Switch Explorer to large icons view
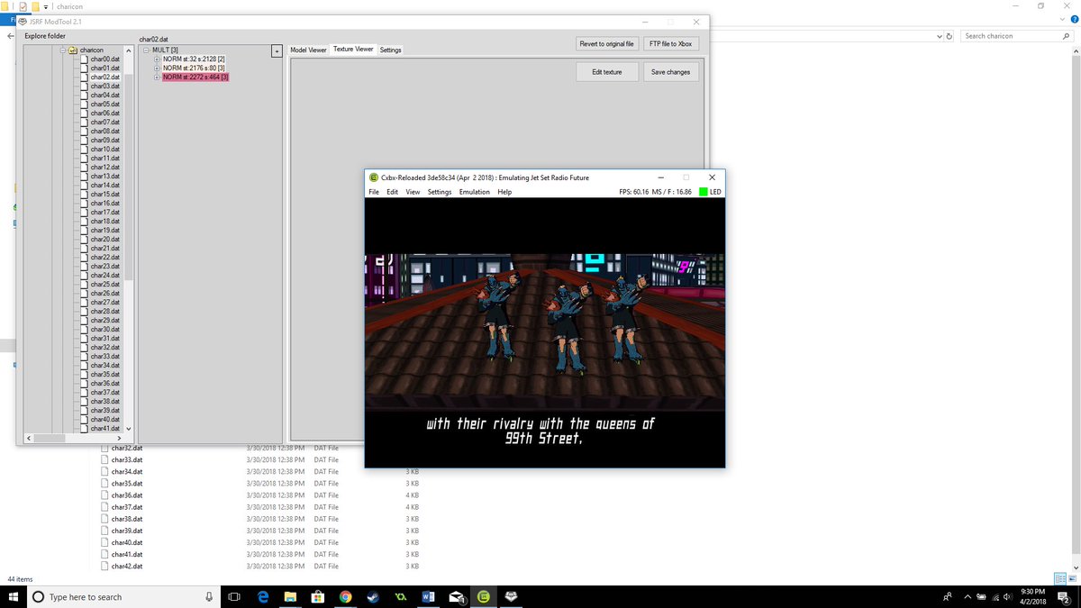1081x608 pixels. click(x=1071, y=578)
